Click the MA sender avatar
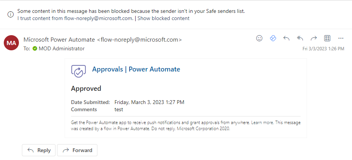The image size is (352, 160). click(11, 43)
